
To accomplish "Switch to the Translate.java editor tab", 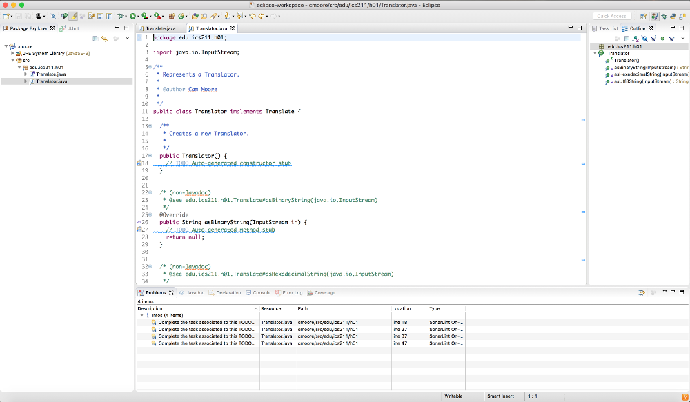I will click(161, 28).
